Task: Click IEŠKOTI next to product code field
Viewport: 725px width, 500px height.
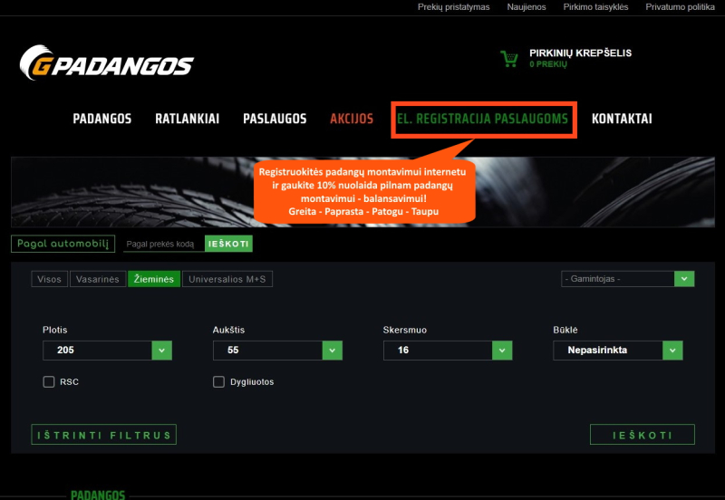Action: 228,244
